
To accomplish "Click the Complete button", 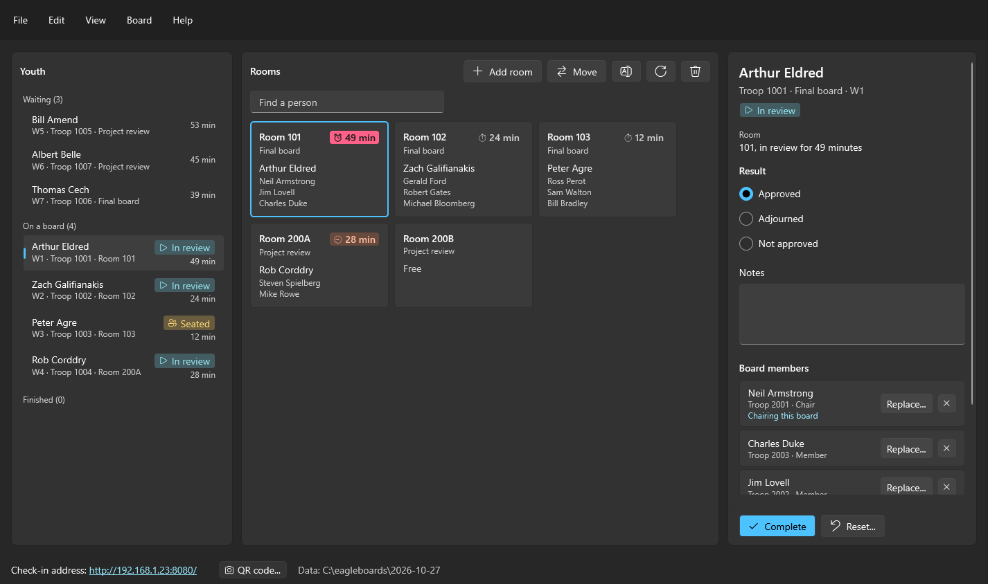I will [777, 526].
